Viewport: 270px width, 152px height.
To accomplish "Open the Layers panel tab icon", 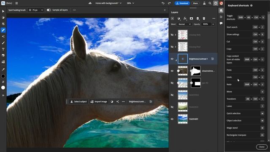I will 221,11.
